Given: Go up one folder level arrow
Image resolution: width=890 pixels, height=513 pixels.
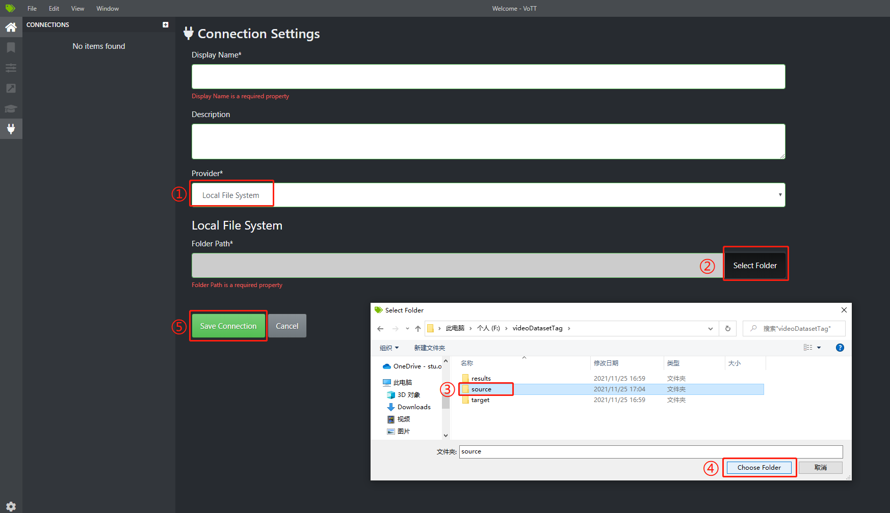Looking at the screenshot, I should pyautogui.click(x=418, y=329).
